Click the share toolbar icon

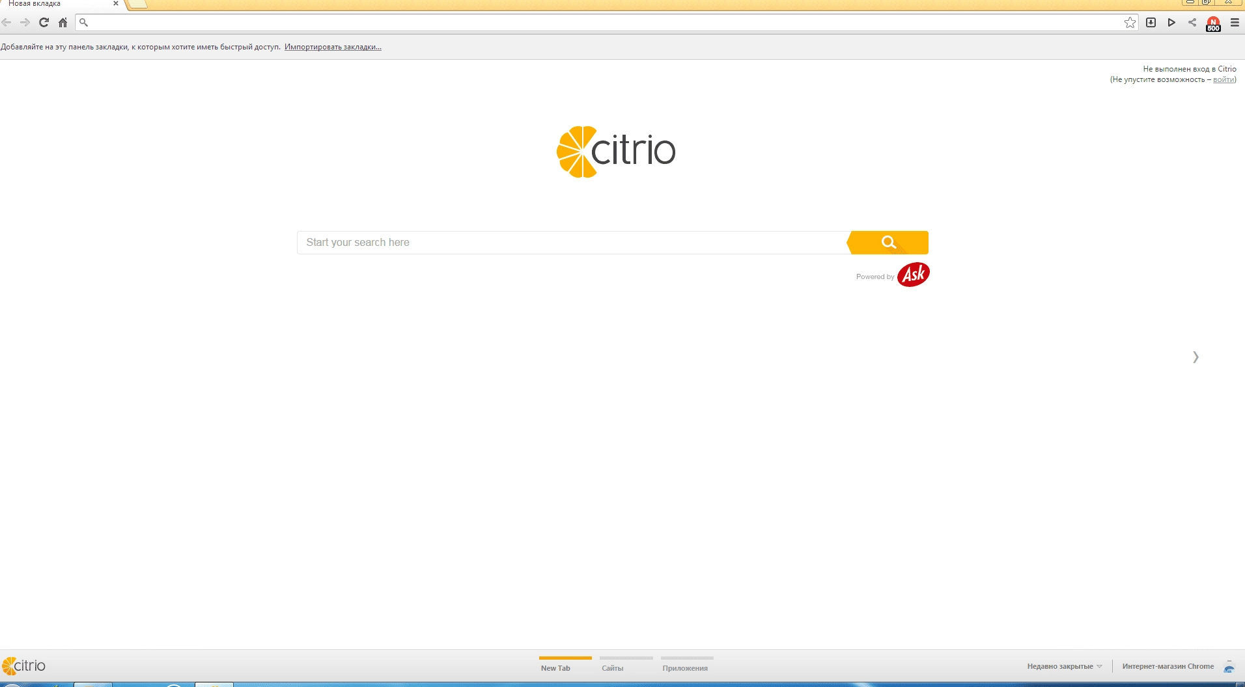(1192, 22)
